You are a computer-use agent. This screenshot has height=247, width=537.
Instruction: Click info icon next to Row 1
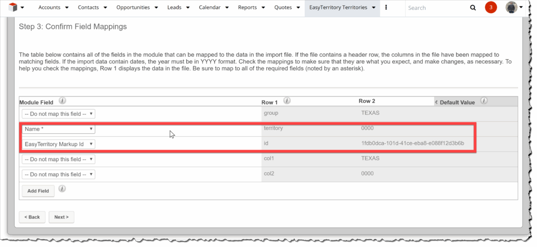point(287,101)
